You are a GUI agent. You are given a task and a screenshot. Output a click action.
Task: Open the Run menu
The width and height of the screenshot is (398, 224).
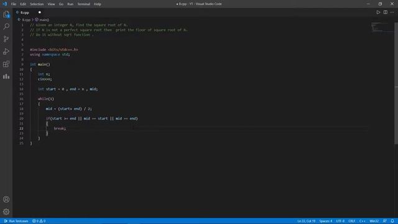(x=70, y=4)
